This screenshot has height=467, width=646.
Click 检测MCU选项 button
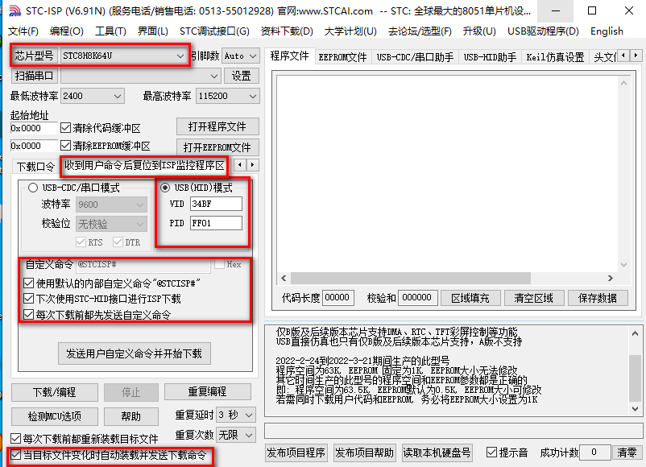point(55,416)
